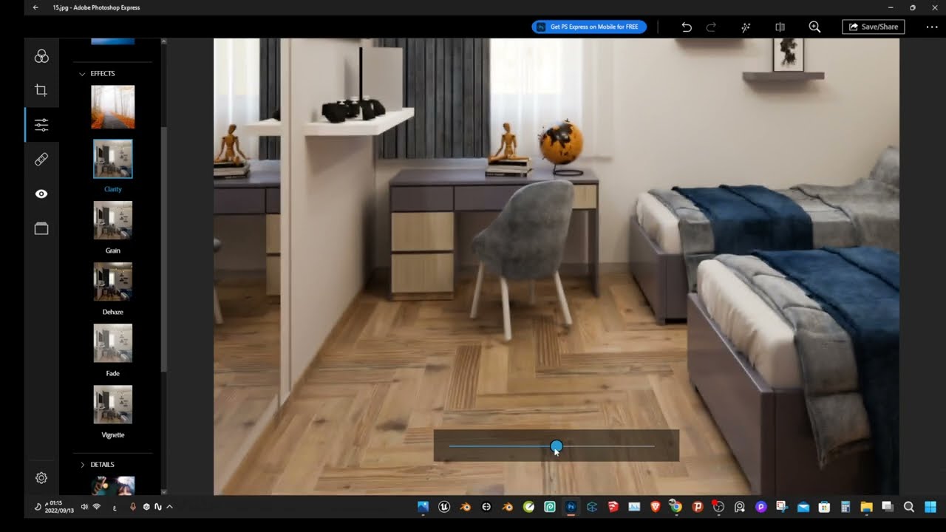Redo the last undone edit
The width and height of the screenshot is (946, 532).
click(x=711, y=27)
